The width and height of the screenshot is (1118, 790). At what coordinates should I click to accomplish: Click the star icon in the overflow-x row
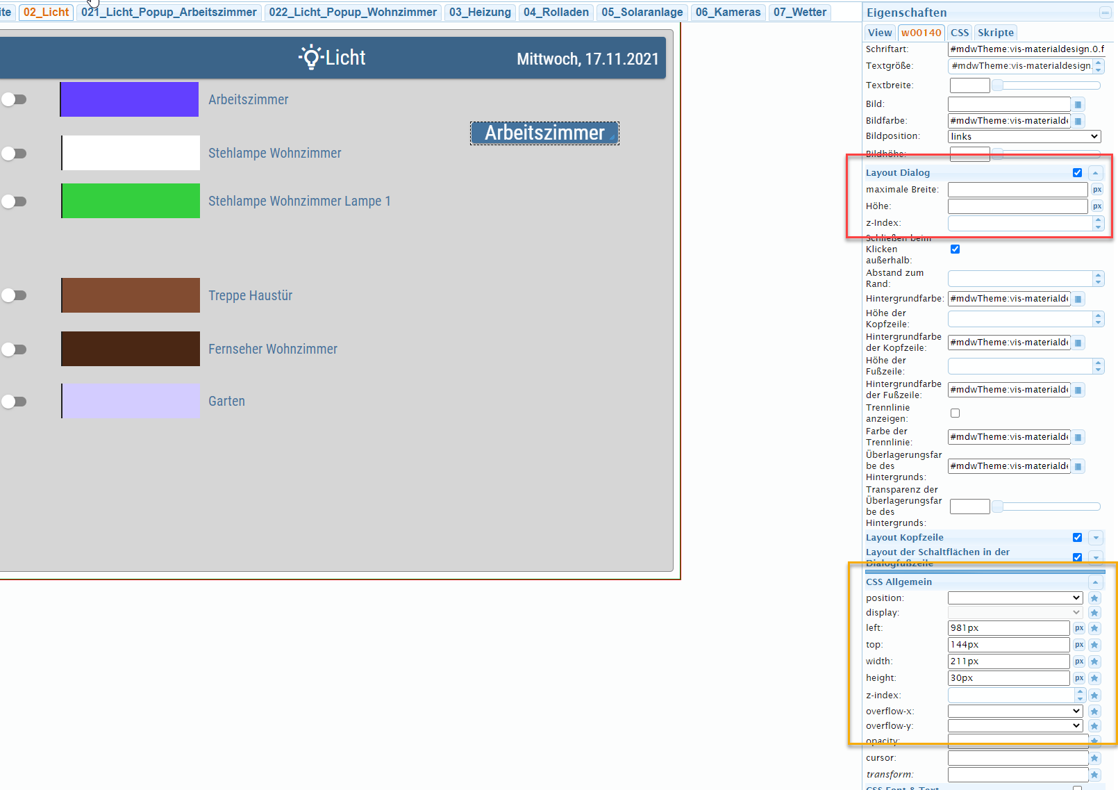tap(1095, 711)
